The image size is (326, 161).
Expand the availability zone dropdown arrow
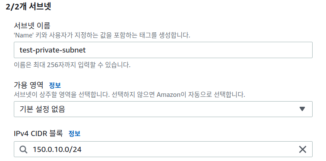tap(302, 109)
